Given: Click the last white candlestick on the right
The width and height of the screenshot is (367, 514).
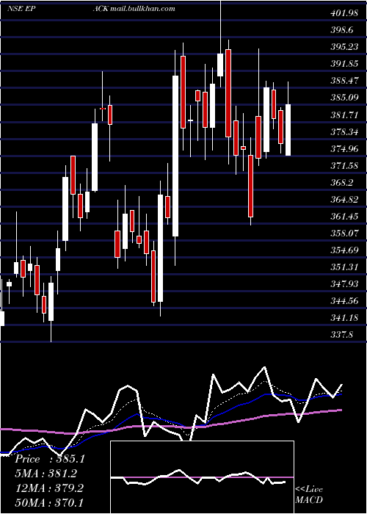Looking at the screenshot, I should [x=288, y=130].
